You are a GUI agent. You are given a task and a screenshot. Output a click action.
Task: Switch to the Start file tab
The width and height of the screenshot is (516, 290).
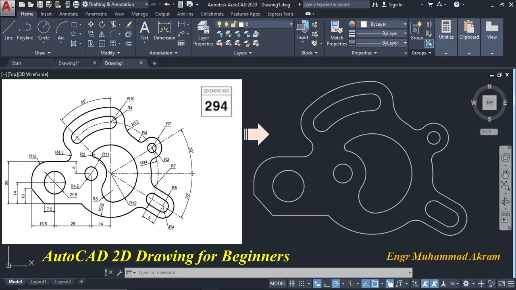[17, 63]
